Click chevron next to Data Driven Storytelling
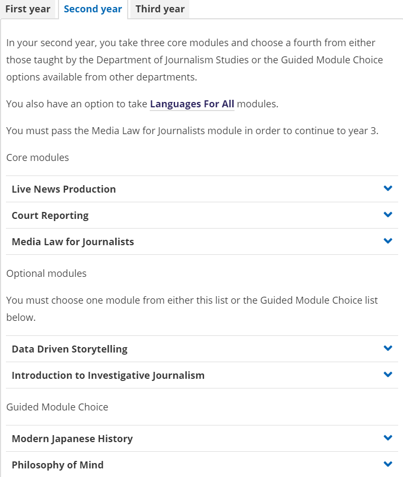Screen dimensions: 403x477 [388, 348]
